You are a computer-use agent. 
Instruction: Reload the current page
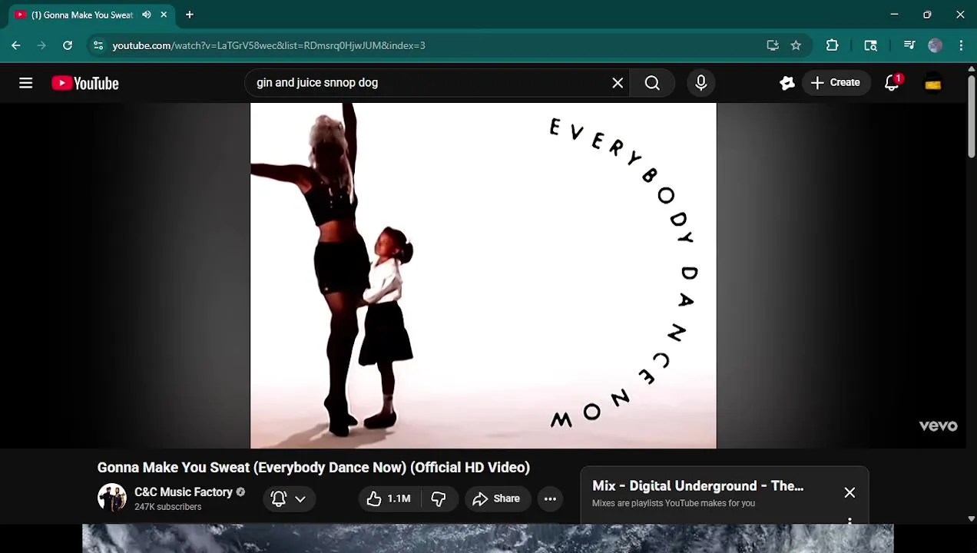click(x=68, y=45)
